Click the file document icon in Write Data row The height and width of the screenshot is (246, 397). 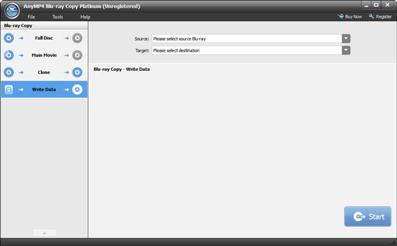coord(9,89)
